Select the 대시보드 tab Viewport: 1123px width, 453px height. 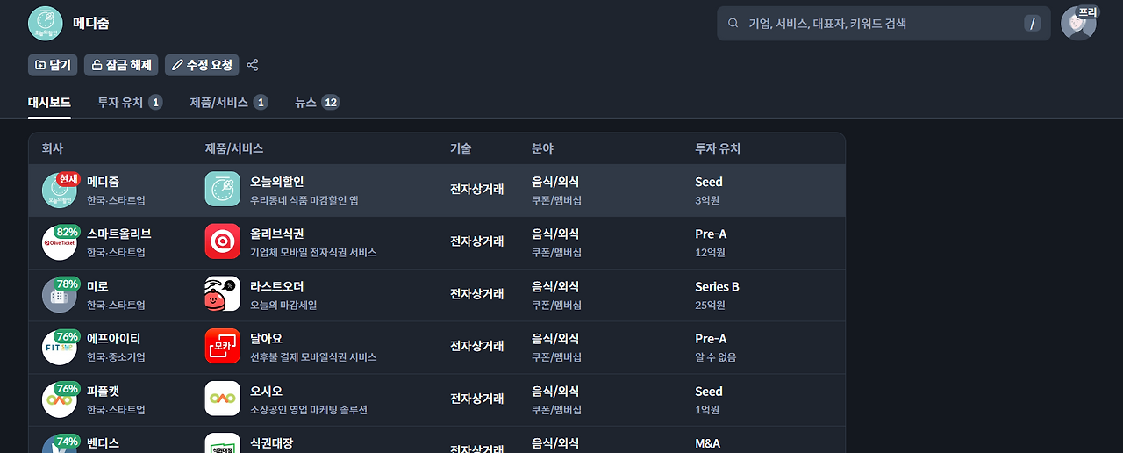click(x=49, y=103)
